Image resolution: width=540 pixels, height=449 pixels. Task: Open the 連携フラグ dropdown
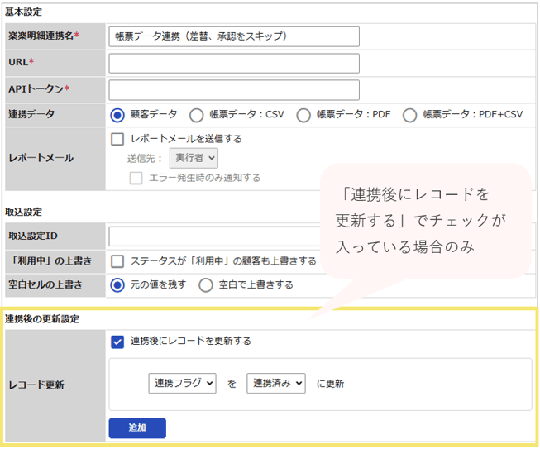182,383
